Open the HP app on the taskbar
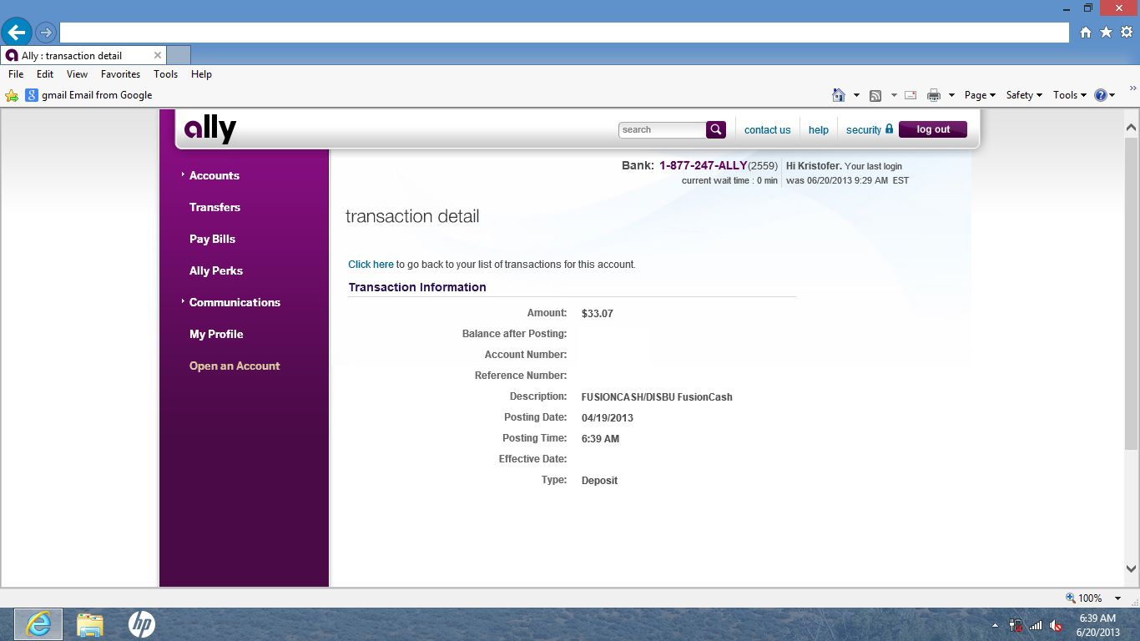 142,624
